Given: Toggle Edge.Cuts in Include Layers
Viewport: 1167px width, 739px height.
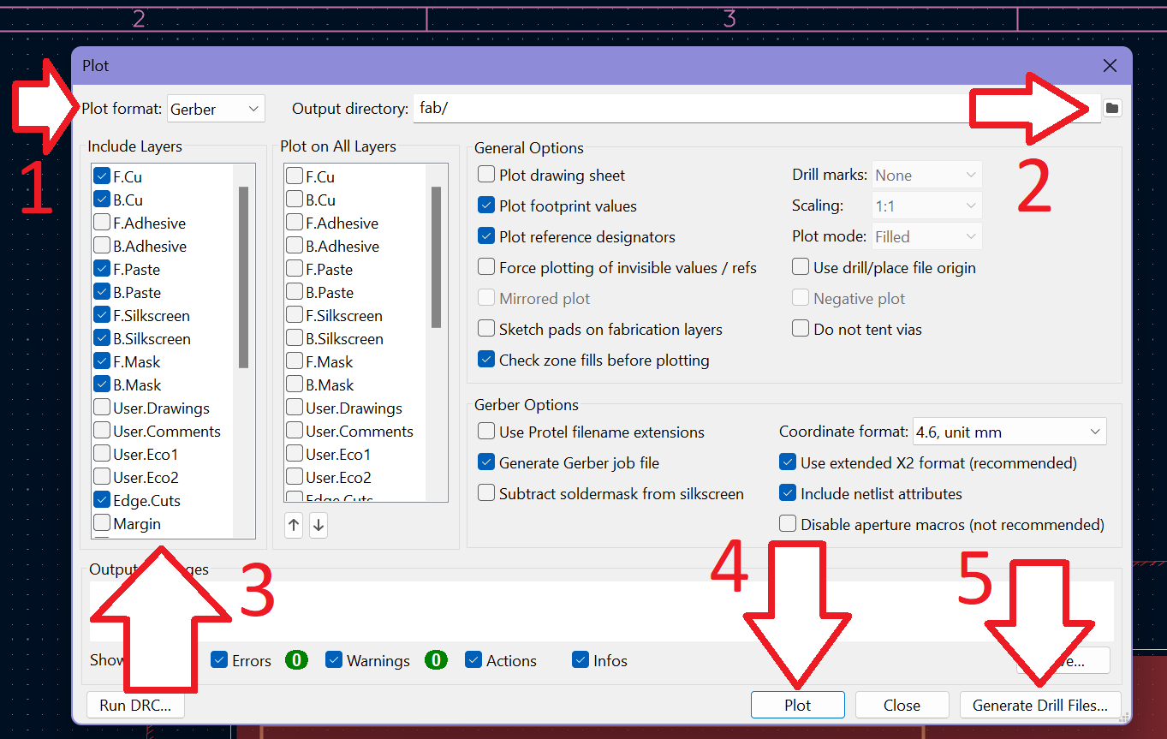Looking at the screenshot, I should click(x=101, y=500).
